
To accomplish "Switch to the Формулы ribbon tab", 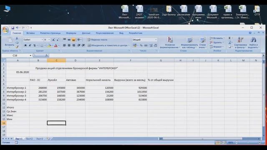I will 71,33.
